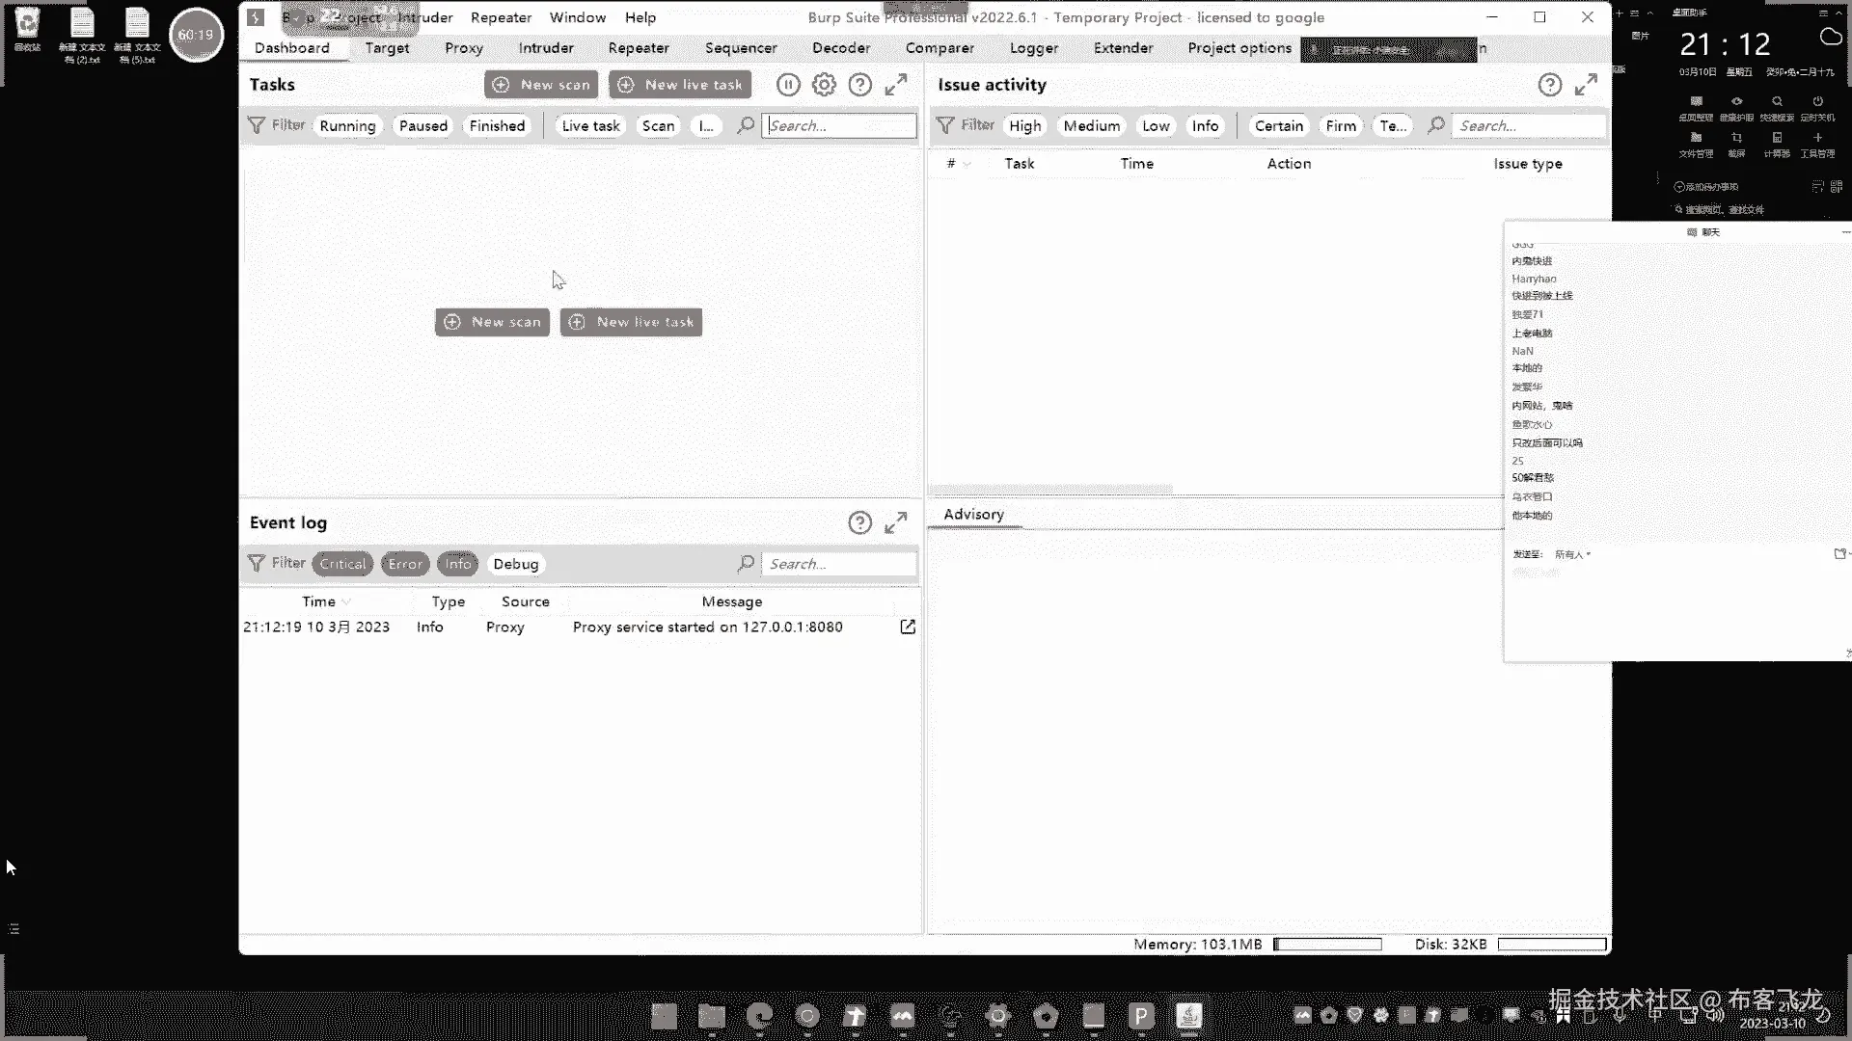Click the Tasks panel help icon
Viewport: 1852px width, 1041px height.
859,85
